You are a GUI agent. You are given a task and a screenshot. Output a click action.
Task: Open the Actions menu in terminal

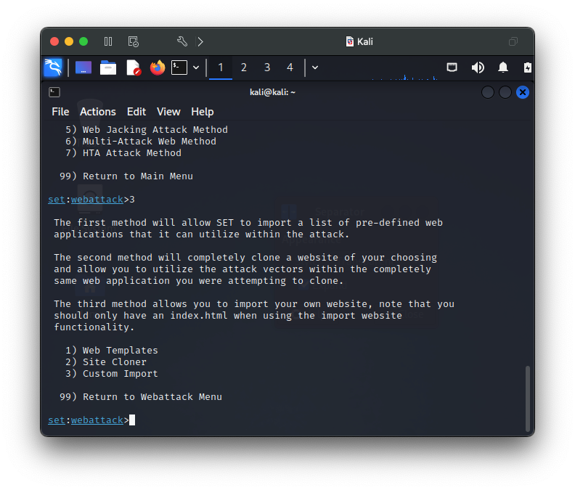(98, 112)
